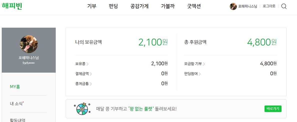
Task: Open the large sidebar profile photo
Action: [28, 44]
